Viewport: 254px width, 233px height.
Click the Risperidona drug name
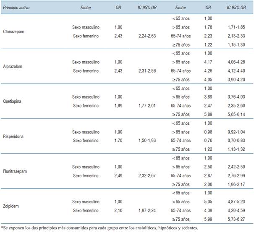(14, 136)
